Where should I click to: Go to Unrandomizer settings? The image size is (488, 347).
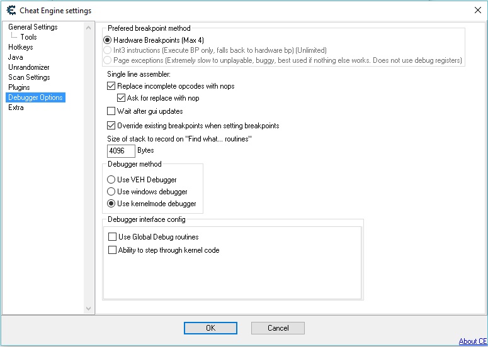pos(28,67)
